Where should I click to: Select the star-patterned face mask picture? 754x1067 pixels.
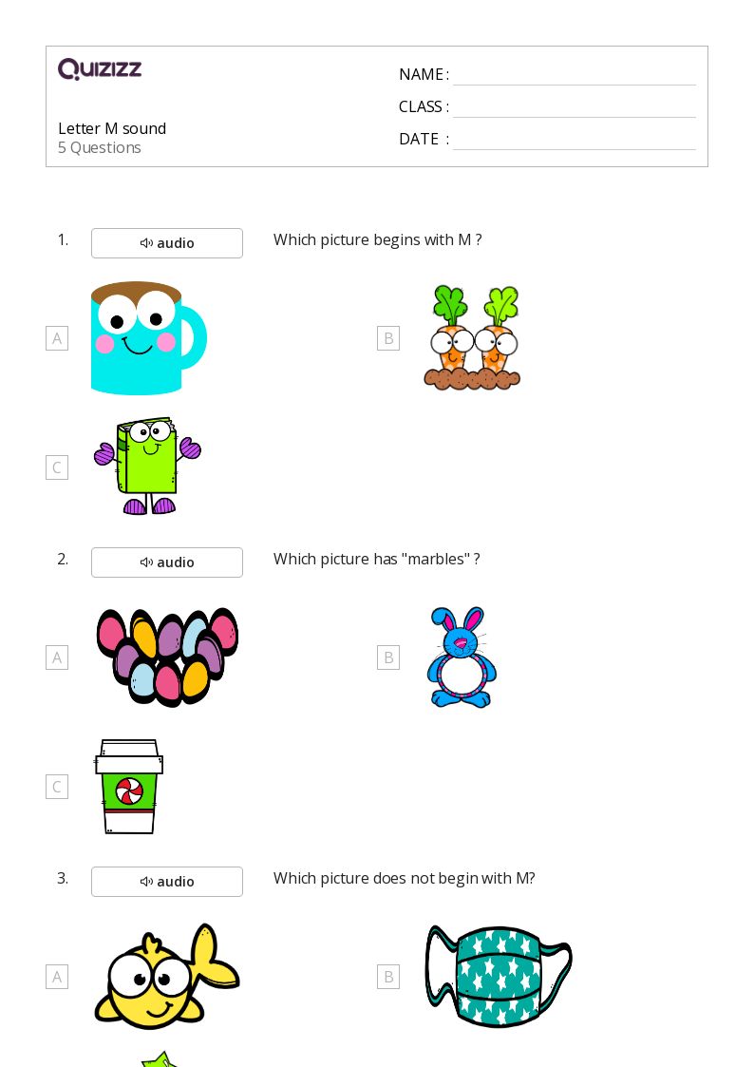(x=499, y=976)
